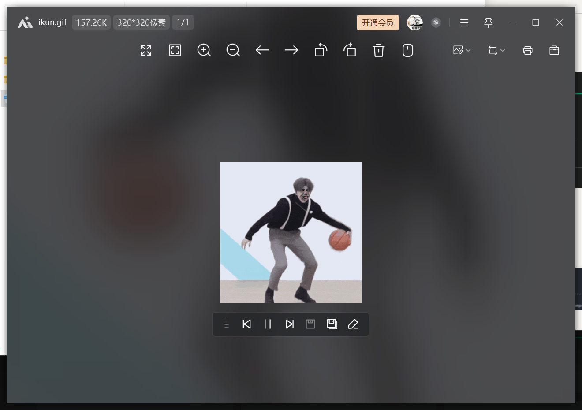Go to previous image arrow
This screenshot has width=582, height=410.
262,50
